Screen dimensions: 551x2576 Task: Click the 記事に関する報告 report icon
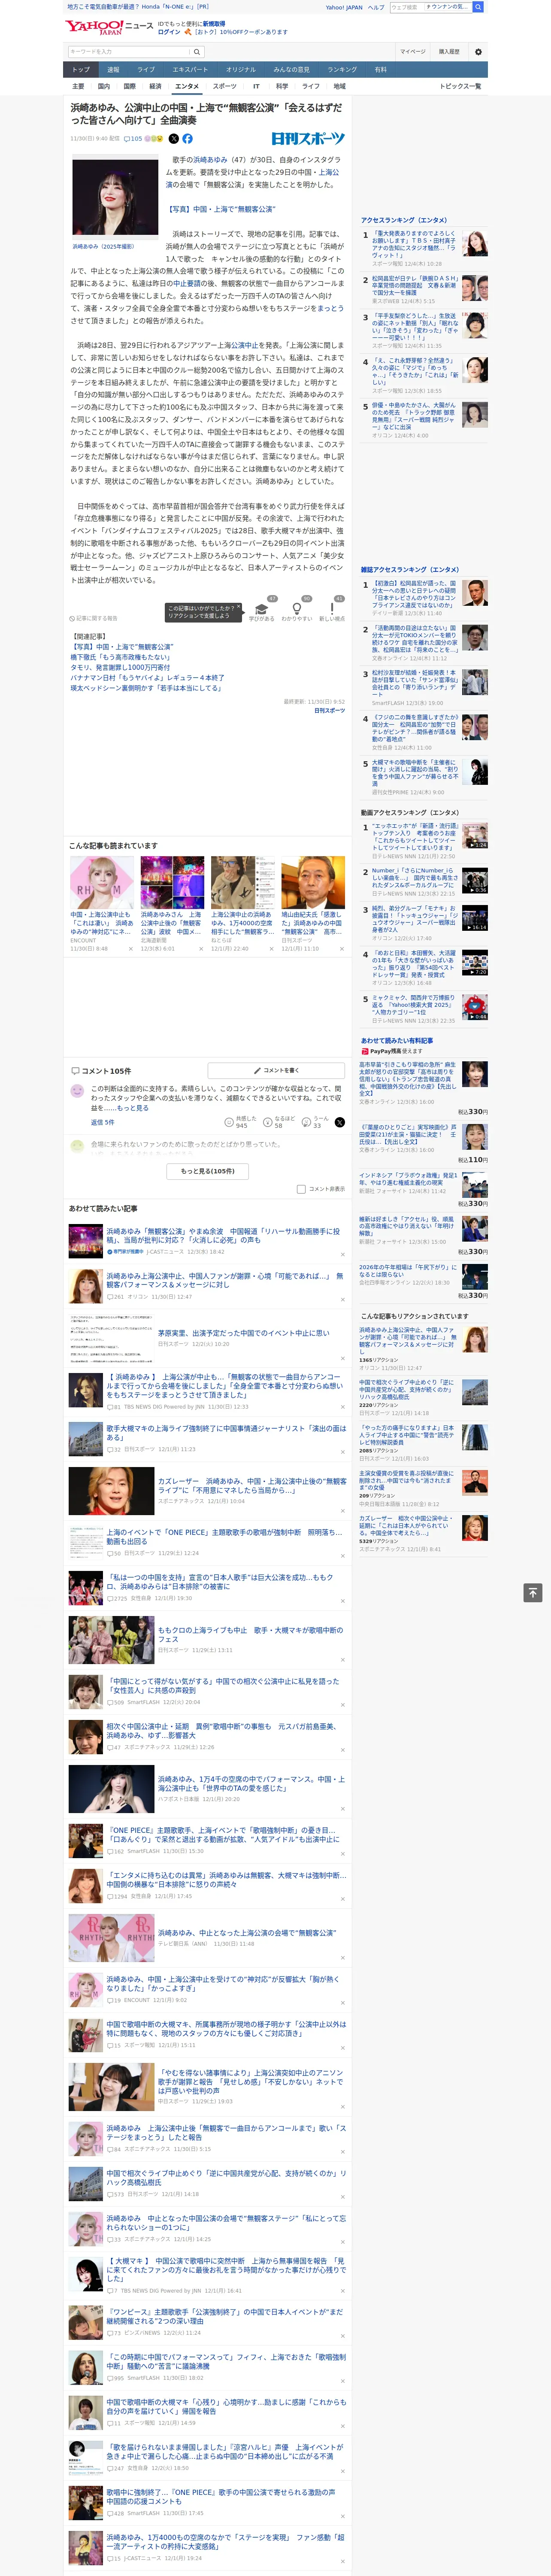pyautogui.click(x=93, y=618)
